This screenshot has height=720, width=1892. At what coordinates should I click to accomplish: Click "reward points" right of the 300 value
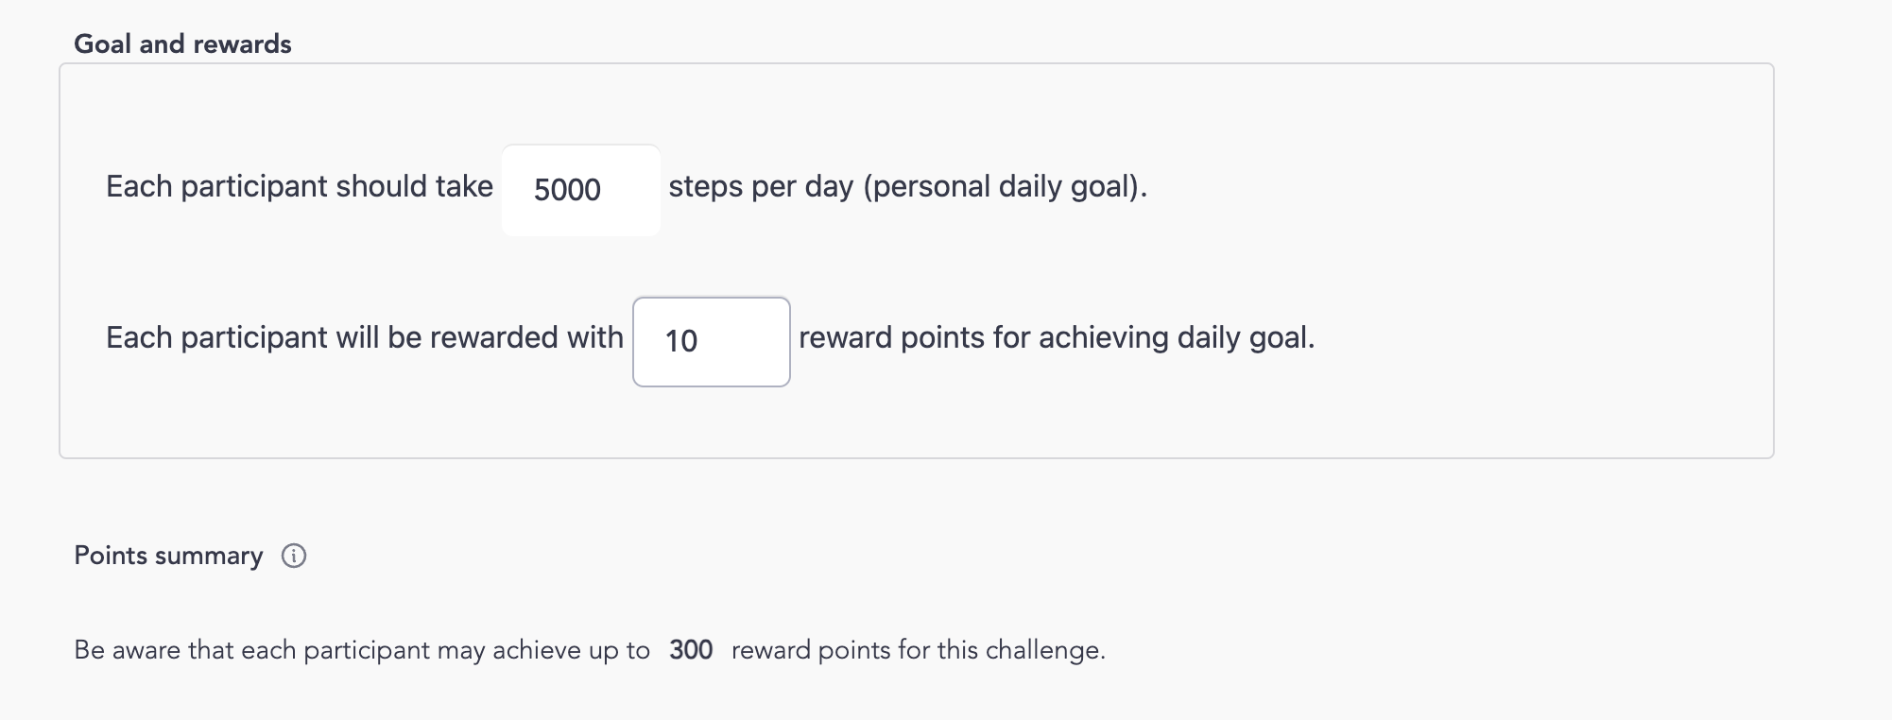810,651
